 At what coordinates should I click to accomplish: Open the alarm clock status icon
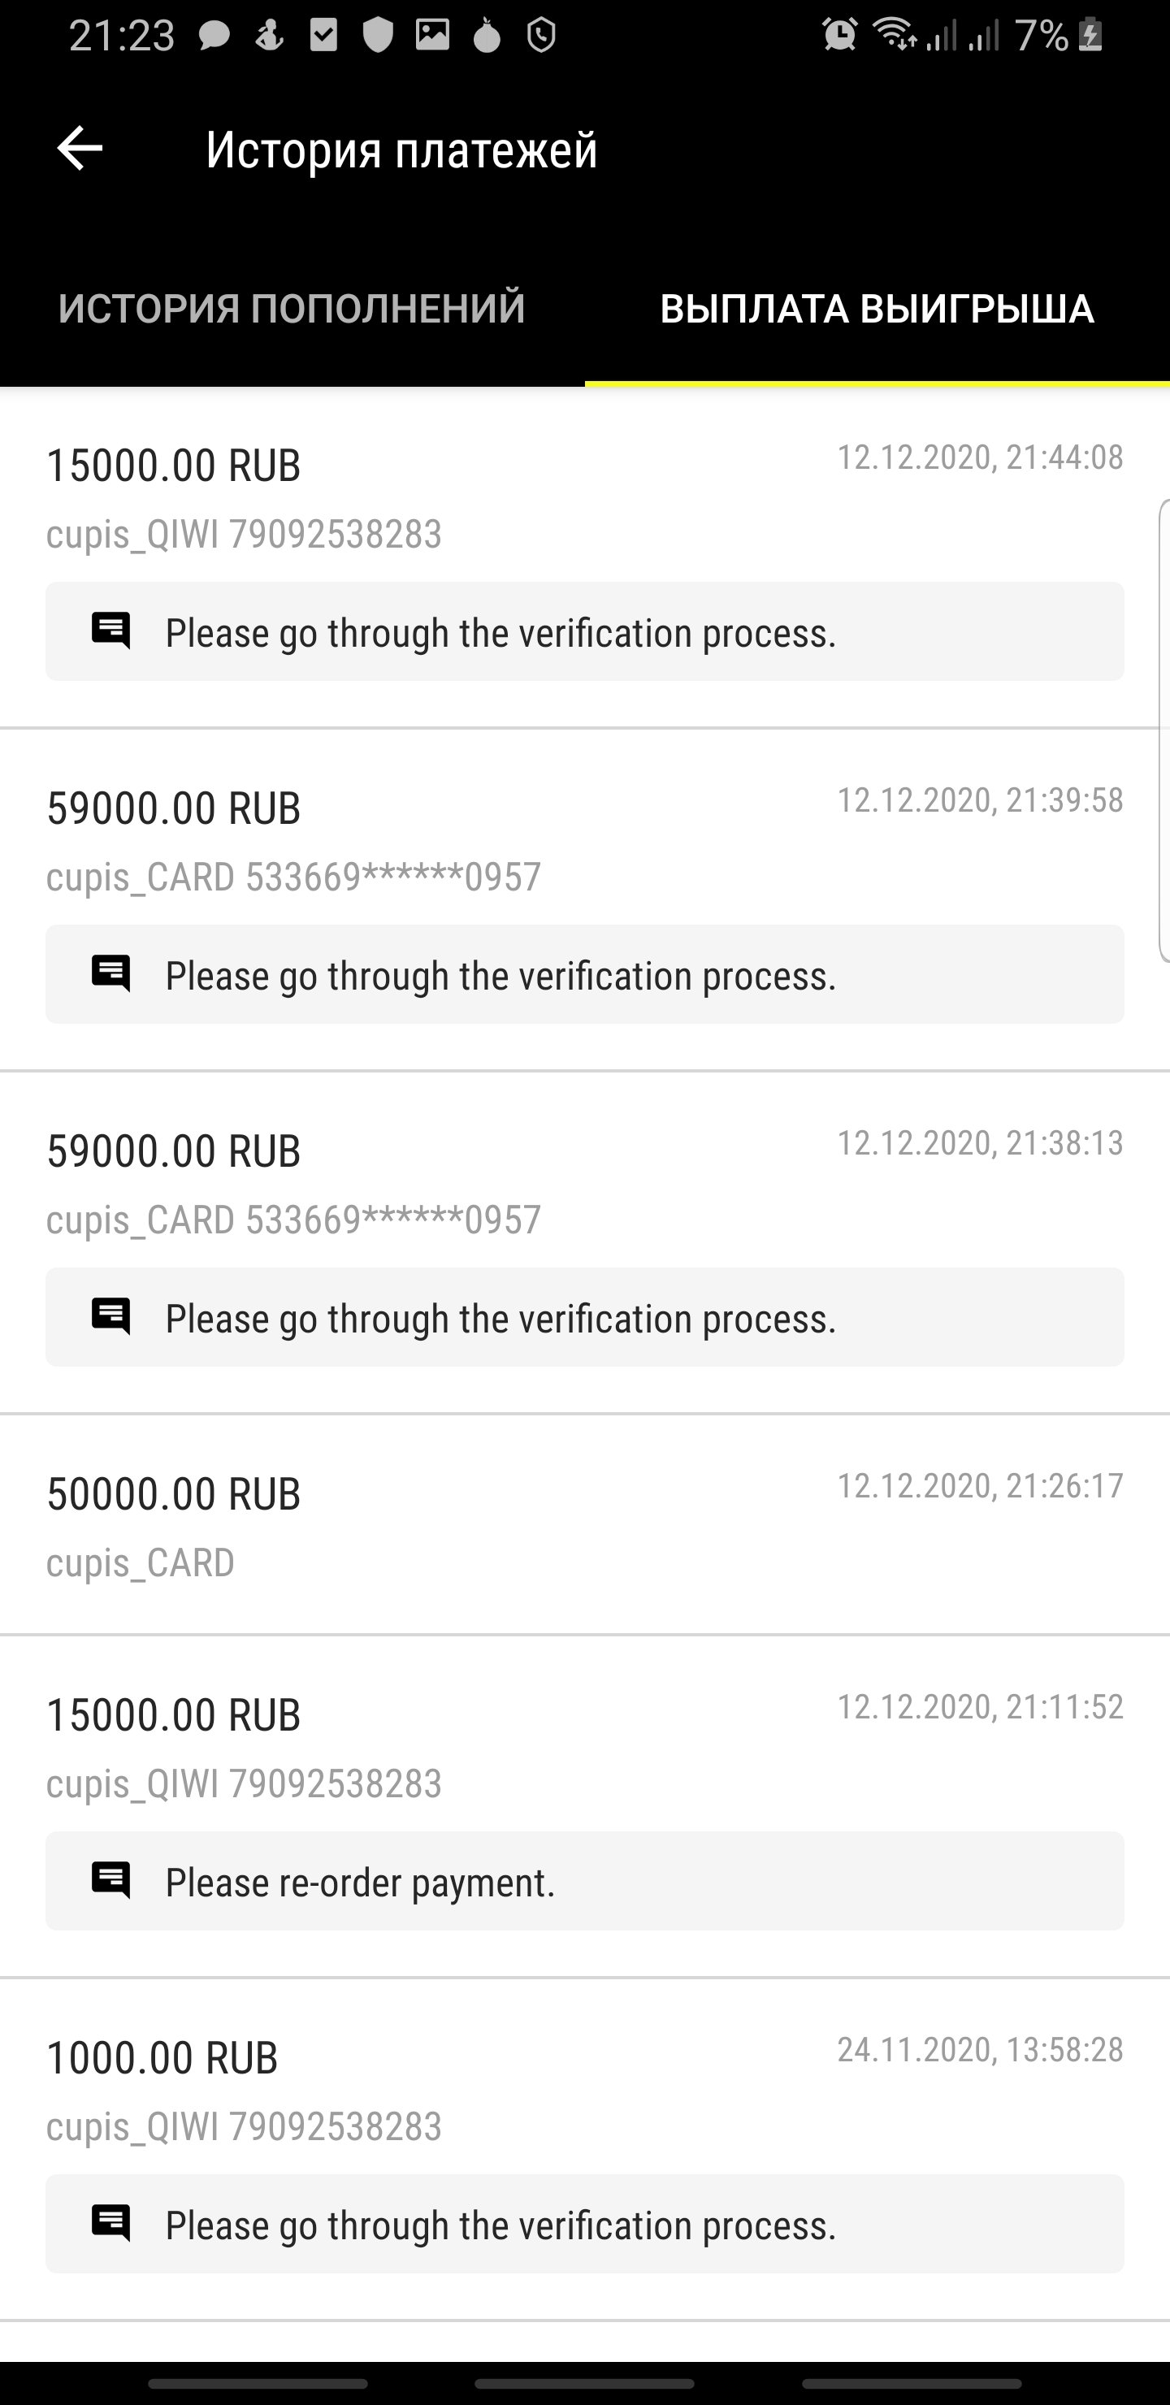pyautogui.click(x=839, y=36)
